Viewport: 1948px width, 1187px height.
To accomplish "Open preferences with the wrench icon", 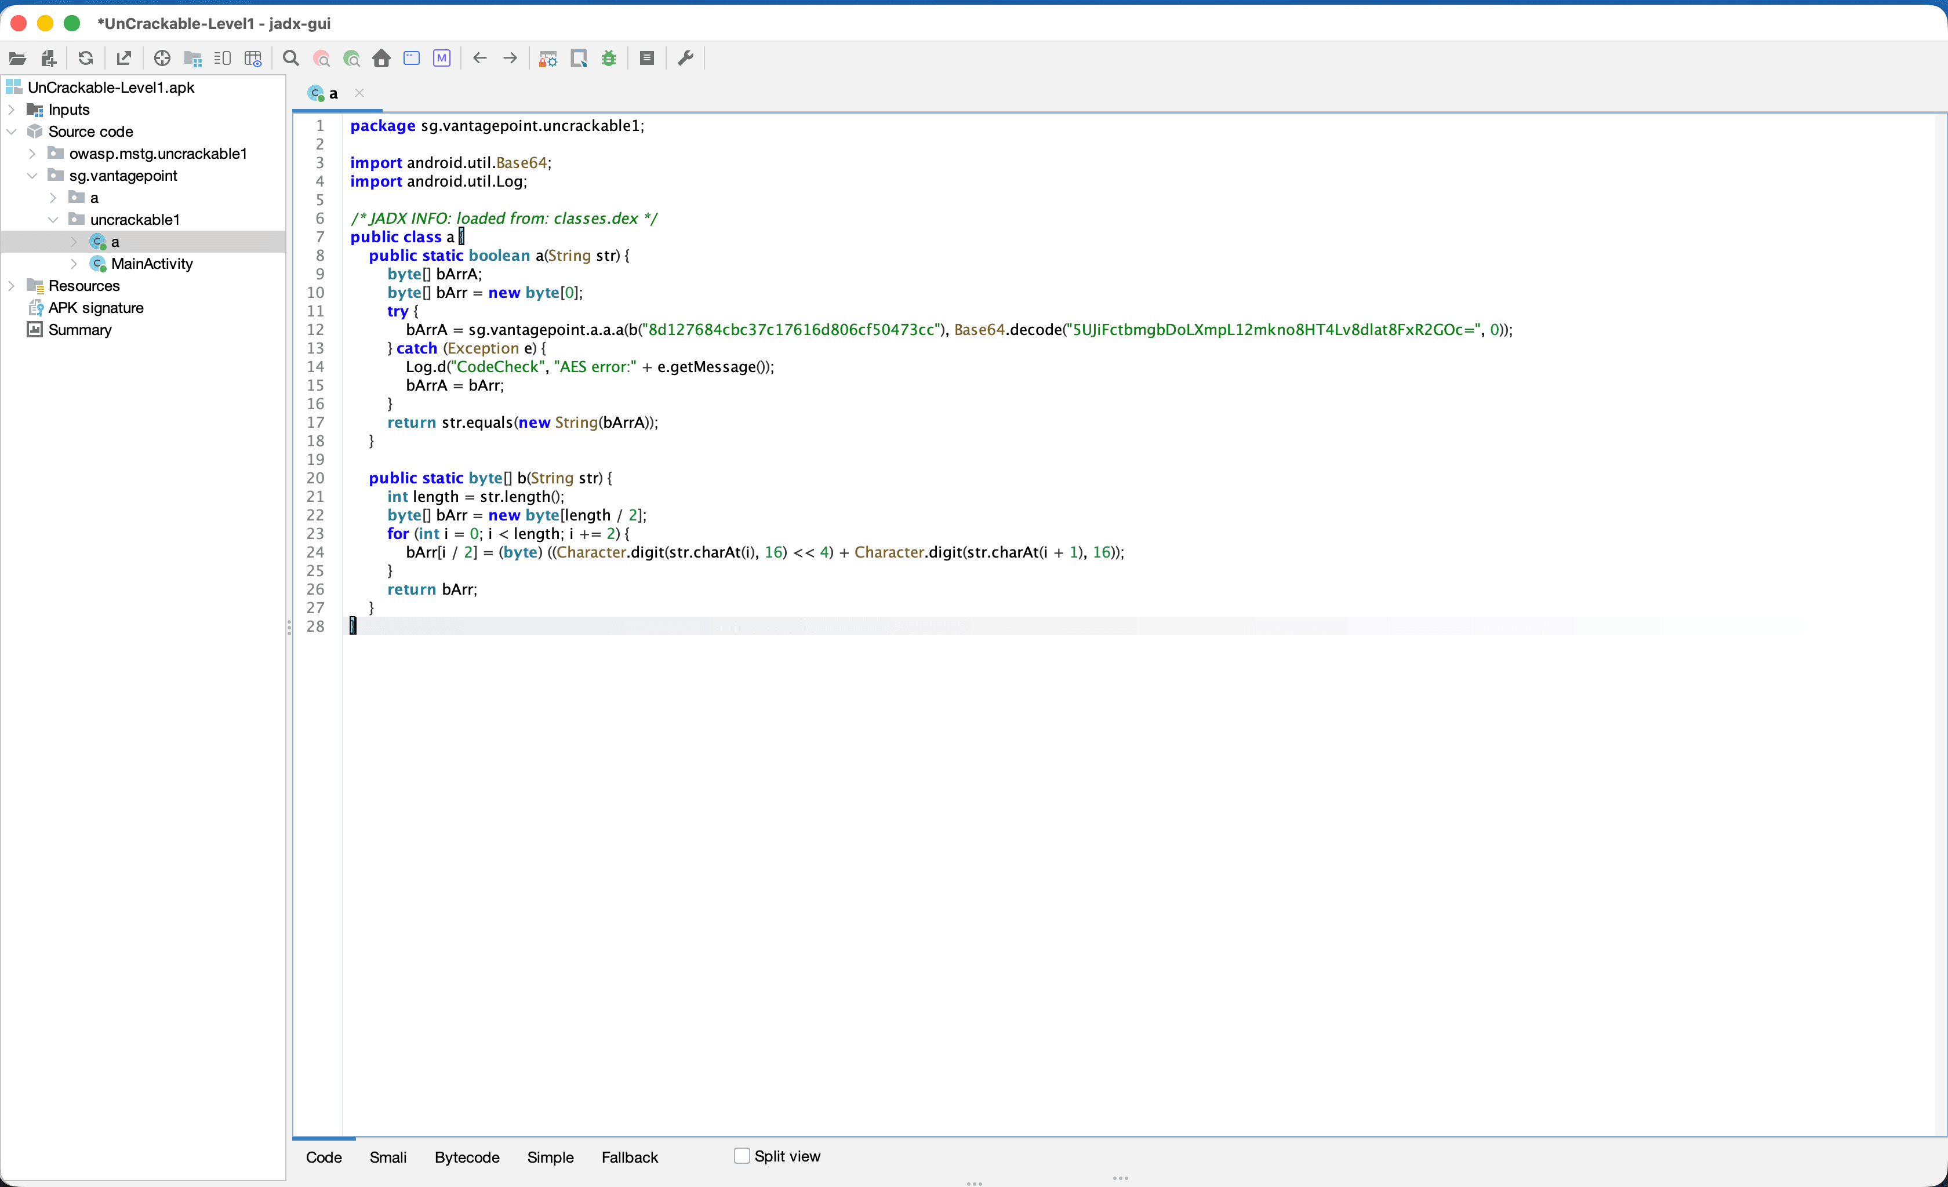I will point(685,59).
